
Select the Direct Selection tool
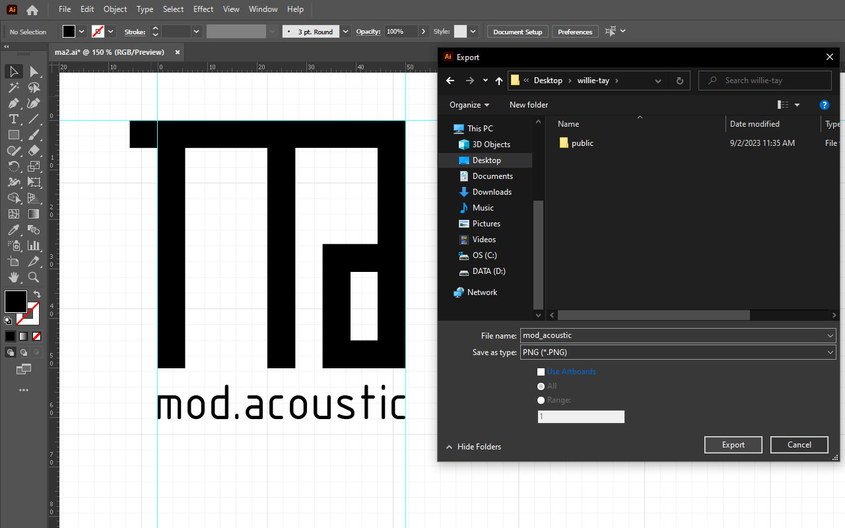point(34,71)
